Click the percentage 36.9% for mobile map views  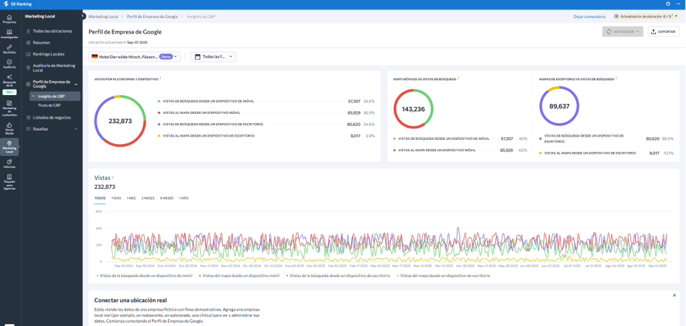click(x=369, y=112)
